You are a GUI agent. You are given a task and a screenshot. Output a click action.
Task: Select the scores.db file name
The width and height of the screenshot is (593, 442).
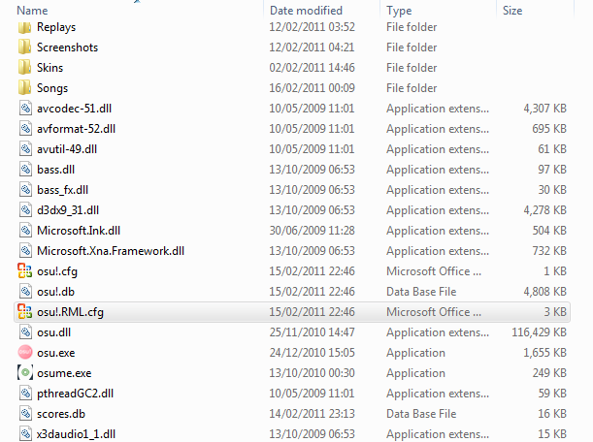click(61, 415)
